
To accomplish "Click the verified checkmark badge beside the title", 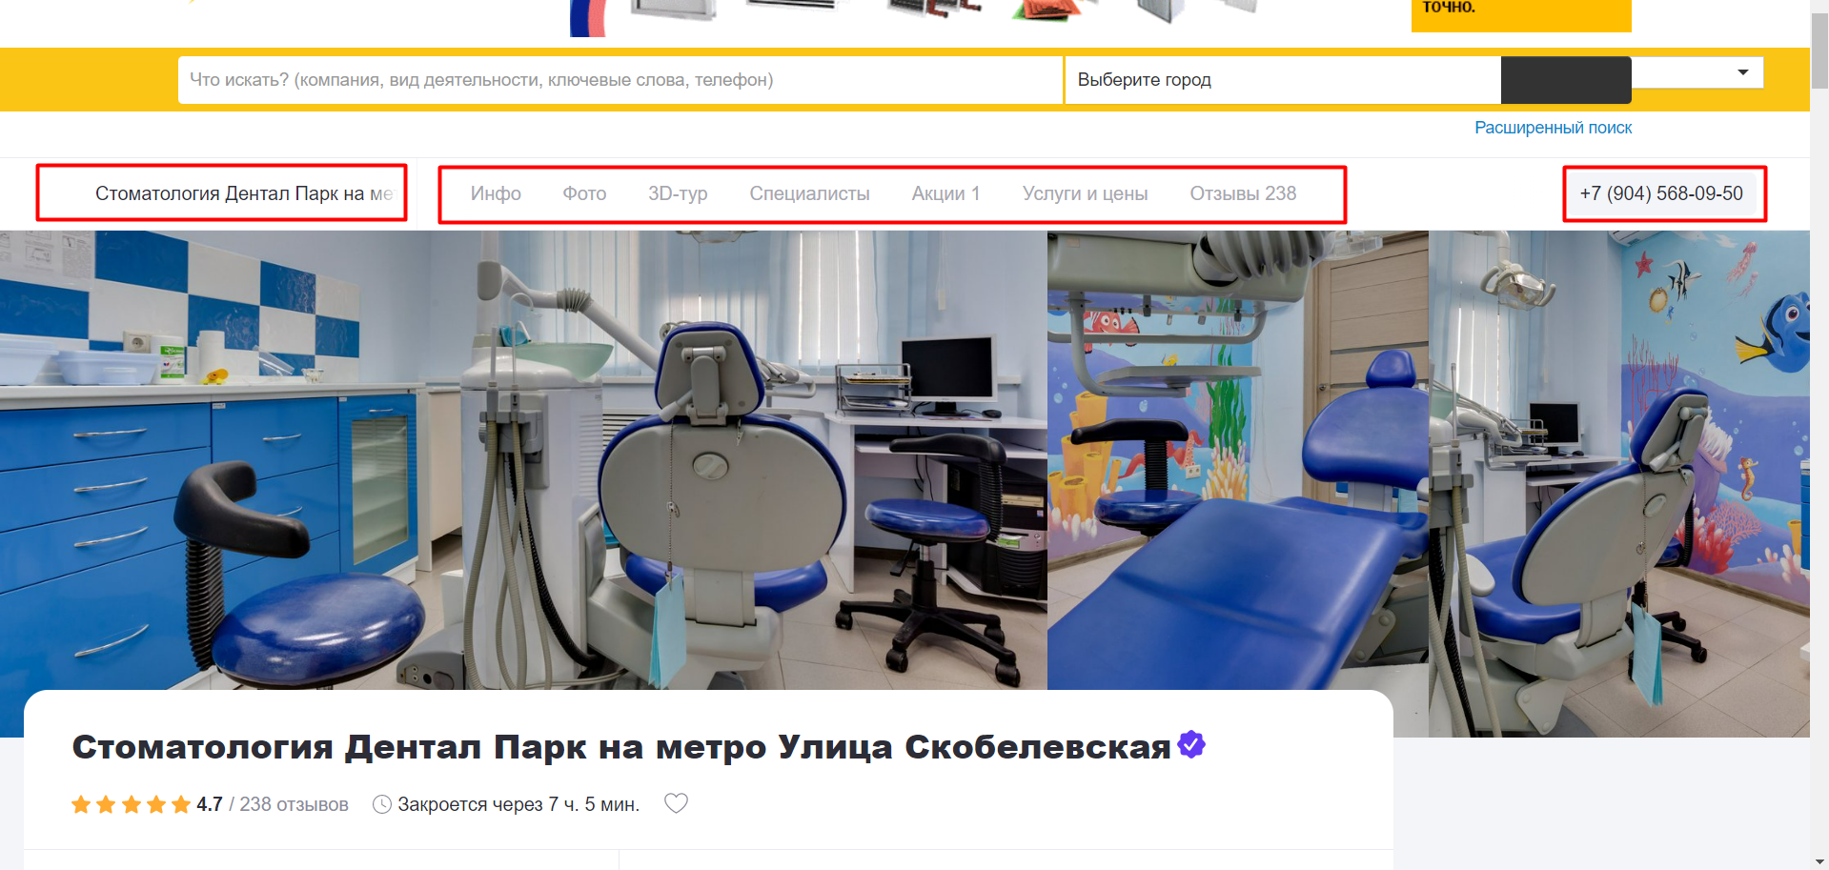I will point(1191,743).
